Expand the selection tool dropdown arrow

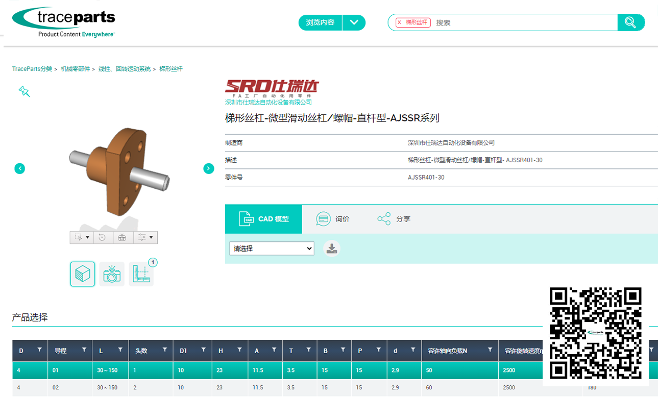tap(88, 237)
